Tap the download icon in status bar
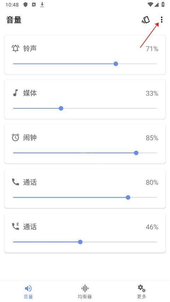 (x=42, y=5)
